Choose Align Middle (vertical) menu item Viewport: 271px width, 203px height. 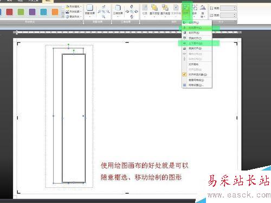197,43
